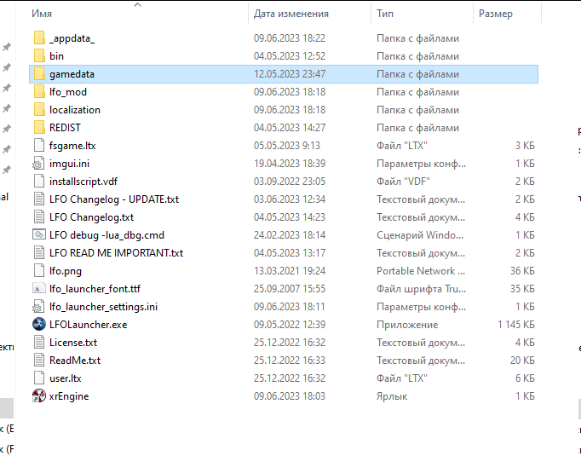The image size is (581, 456).
Task: Click the user.ltx file icon
Action: [x=39, y=378]
